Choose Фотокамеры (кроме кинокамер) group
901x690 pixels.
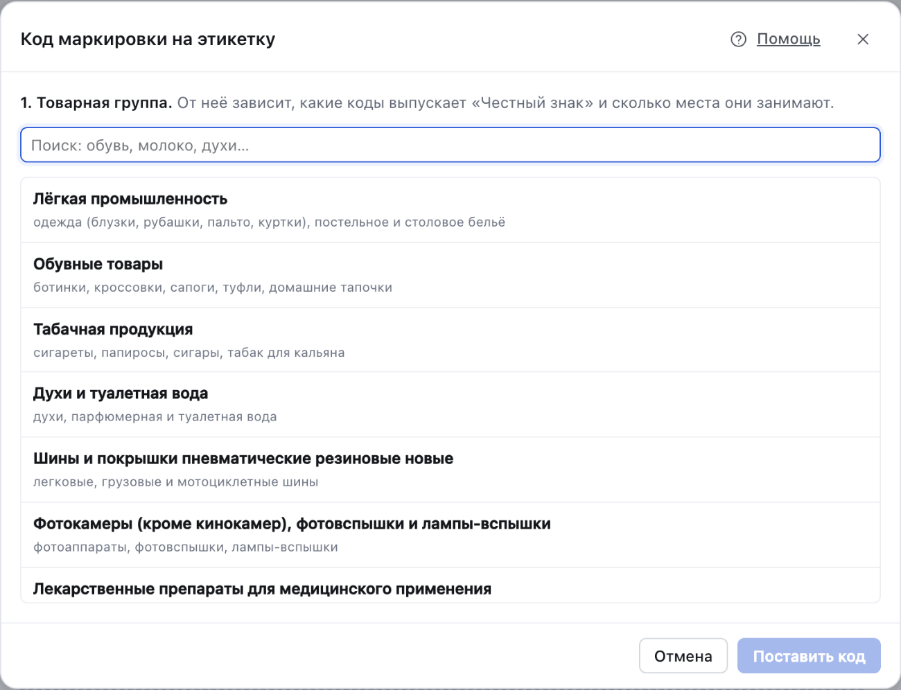(x=450, y=535)
